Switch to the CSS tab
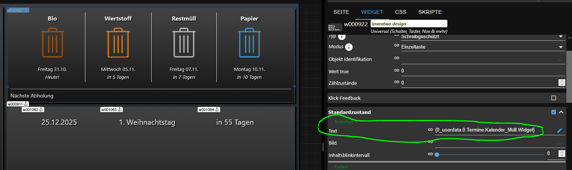Viewport: 572px width, 170px height. [401, 12]
